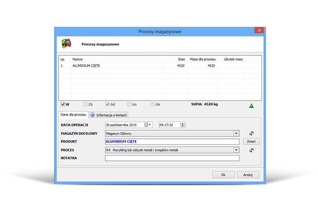Click the Anuluj button to cancel
This screenshot has height=213, width=318.
pos(248,175)
